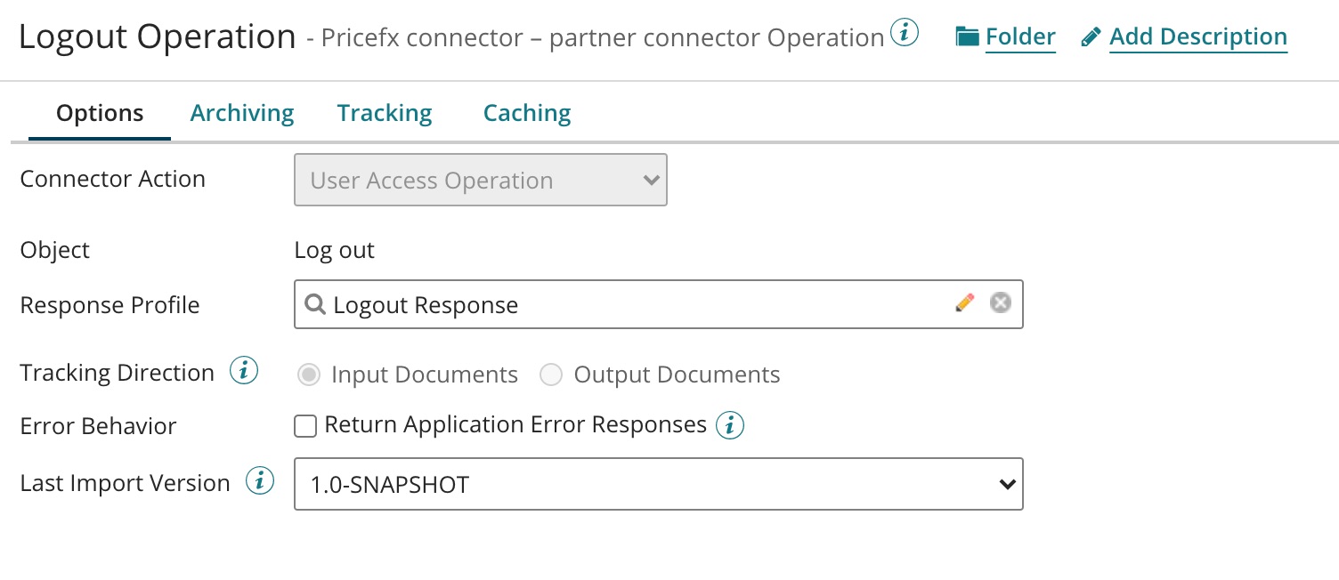Open the Tracking tab
Viewport: 1339px width, 580px height.
pyautogui.click(x=385, y=113)
